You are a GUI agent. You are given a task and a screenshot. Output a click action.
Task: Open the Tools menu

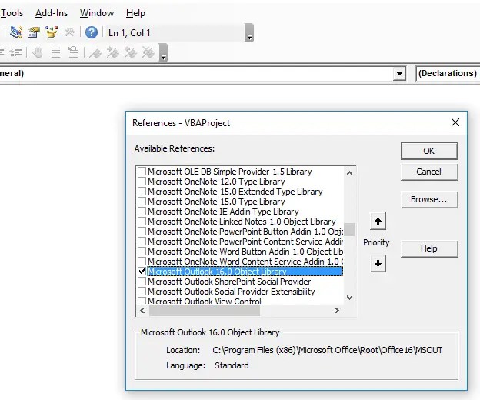pyautogui.click(x=12, y=13)
